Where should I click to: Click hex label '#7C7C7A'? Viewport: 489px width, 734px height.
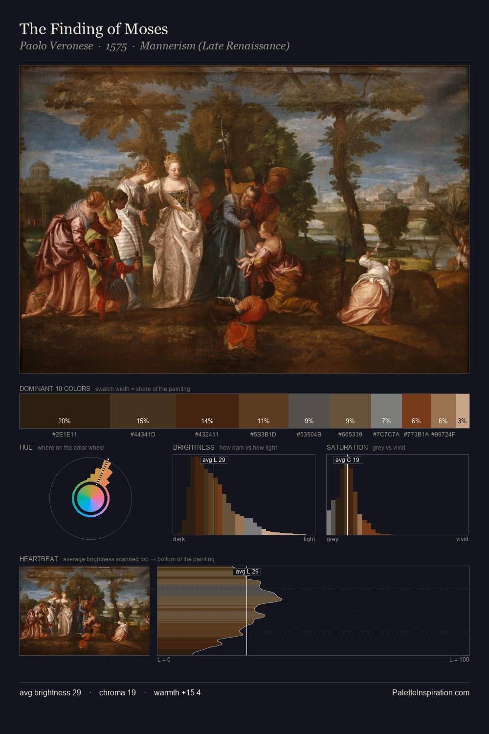pyautogui.click(x=386, y=435)
